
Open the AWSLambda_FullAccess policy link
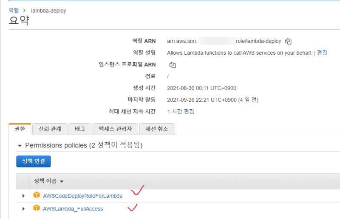point(73,209)
